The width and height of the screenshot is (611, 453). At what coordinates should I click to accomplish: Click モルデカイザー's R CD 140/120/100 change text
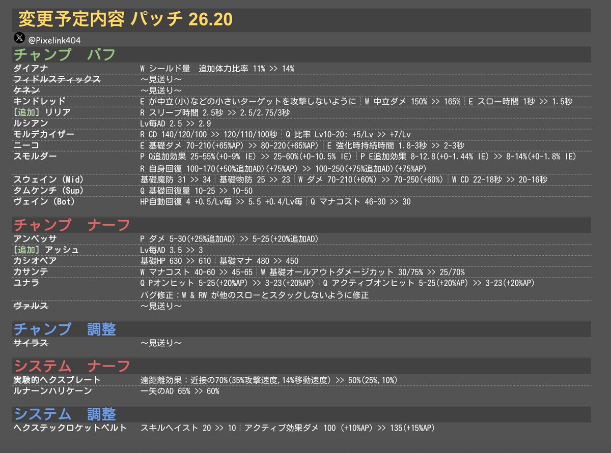[208, 134]
